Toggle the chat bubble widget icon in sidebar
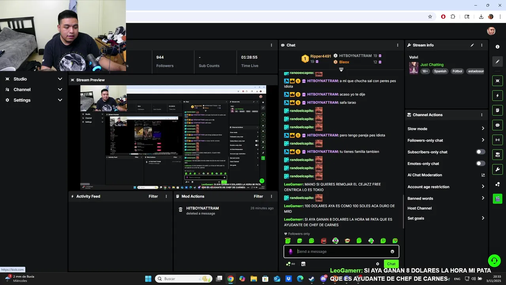The width and height of the screenshot is (506, 285). point(497,125)
